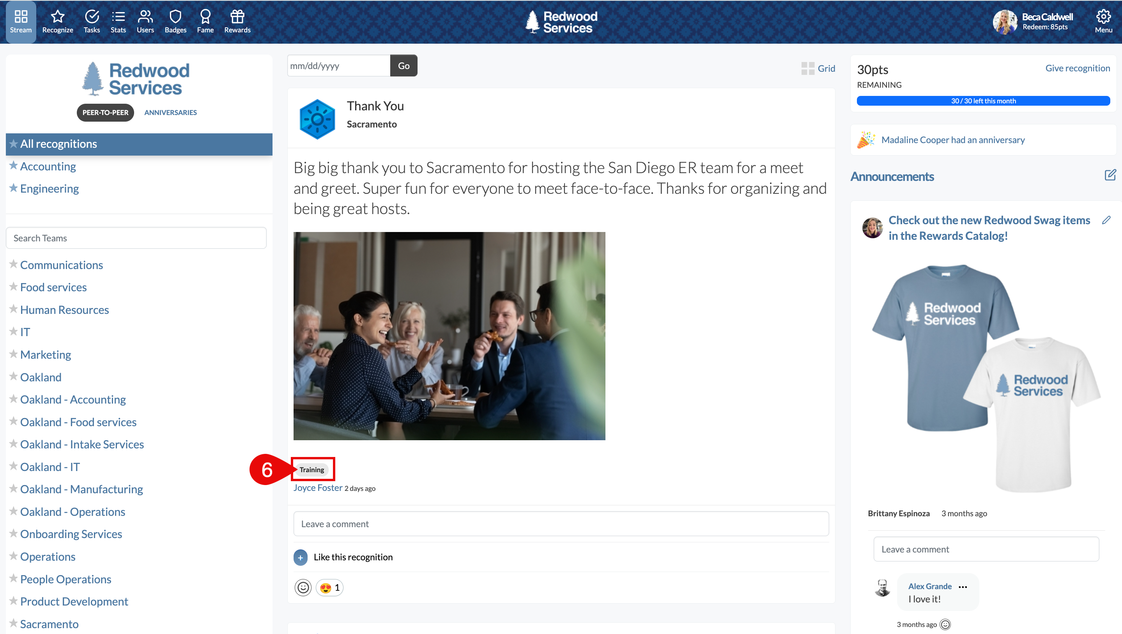Screen dimensions: 1122x634
Task: Open Rewards gift icon
Action: tap(237, 16)
